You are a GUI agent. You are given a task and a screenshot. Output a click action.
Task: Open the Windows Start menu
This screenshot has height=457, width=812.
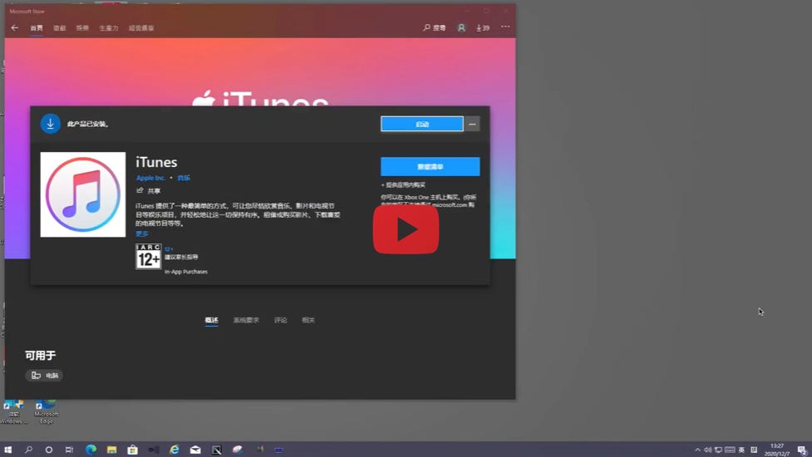tap(7, 450)
